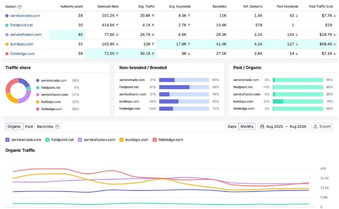The width and height of the screenshot is (339, 209).
Task: Open the fieldedge.com domain link
Action: [23, 54]
